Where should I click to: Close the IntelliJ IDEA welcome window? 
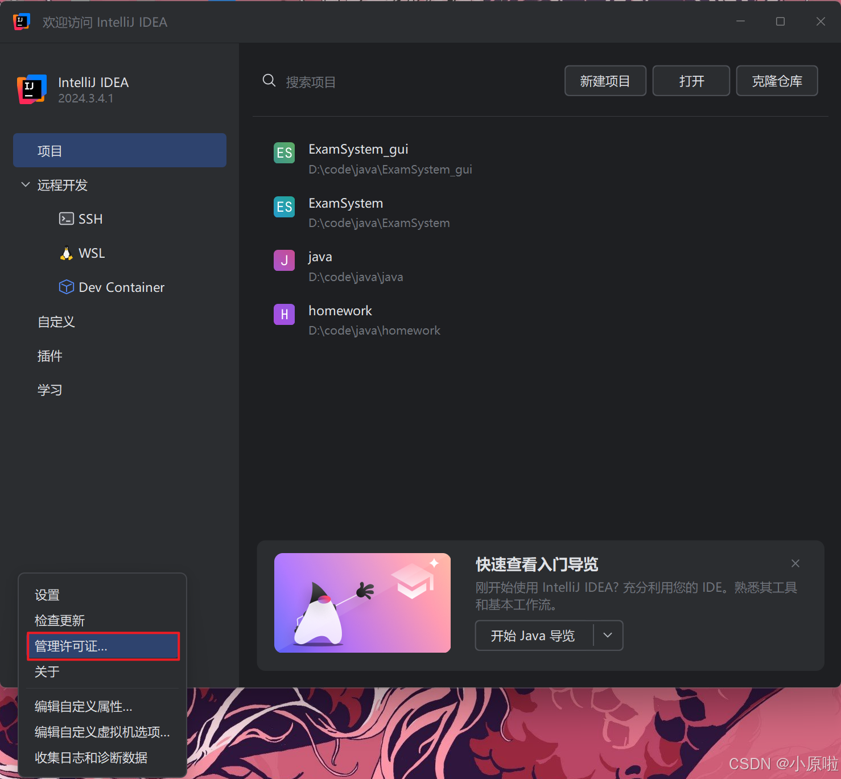click(821, 21)
